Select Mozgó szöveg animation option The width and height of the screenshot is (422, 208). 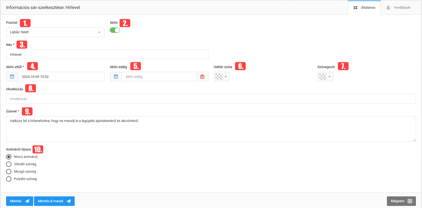coord(9,172)
